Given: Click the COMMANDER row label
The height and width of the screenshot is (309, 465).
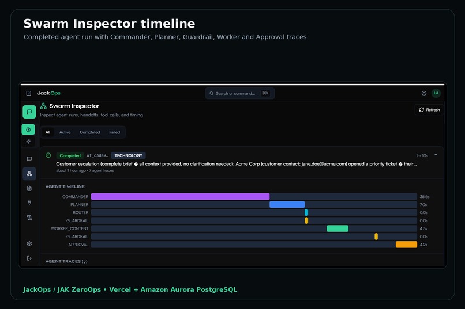Looking at the screenshot, I should click(x=76, y=197).
